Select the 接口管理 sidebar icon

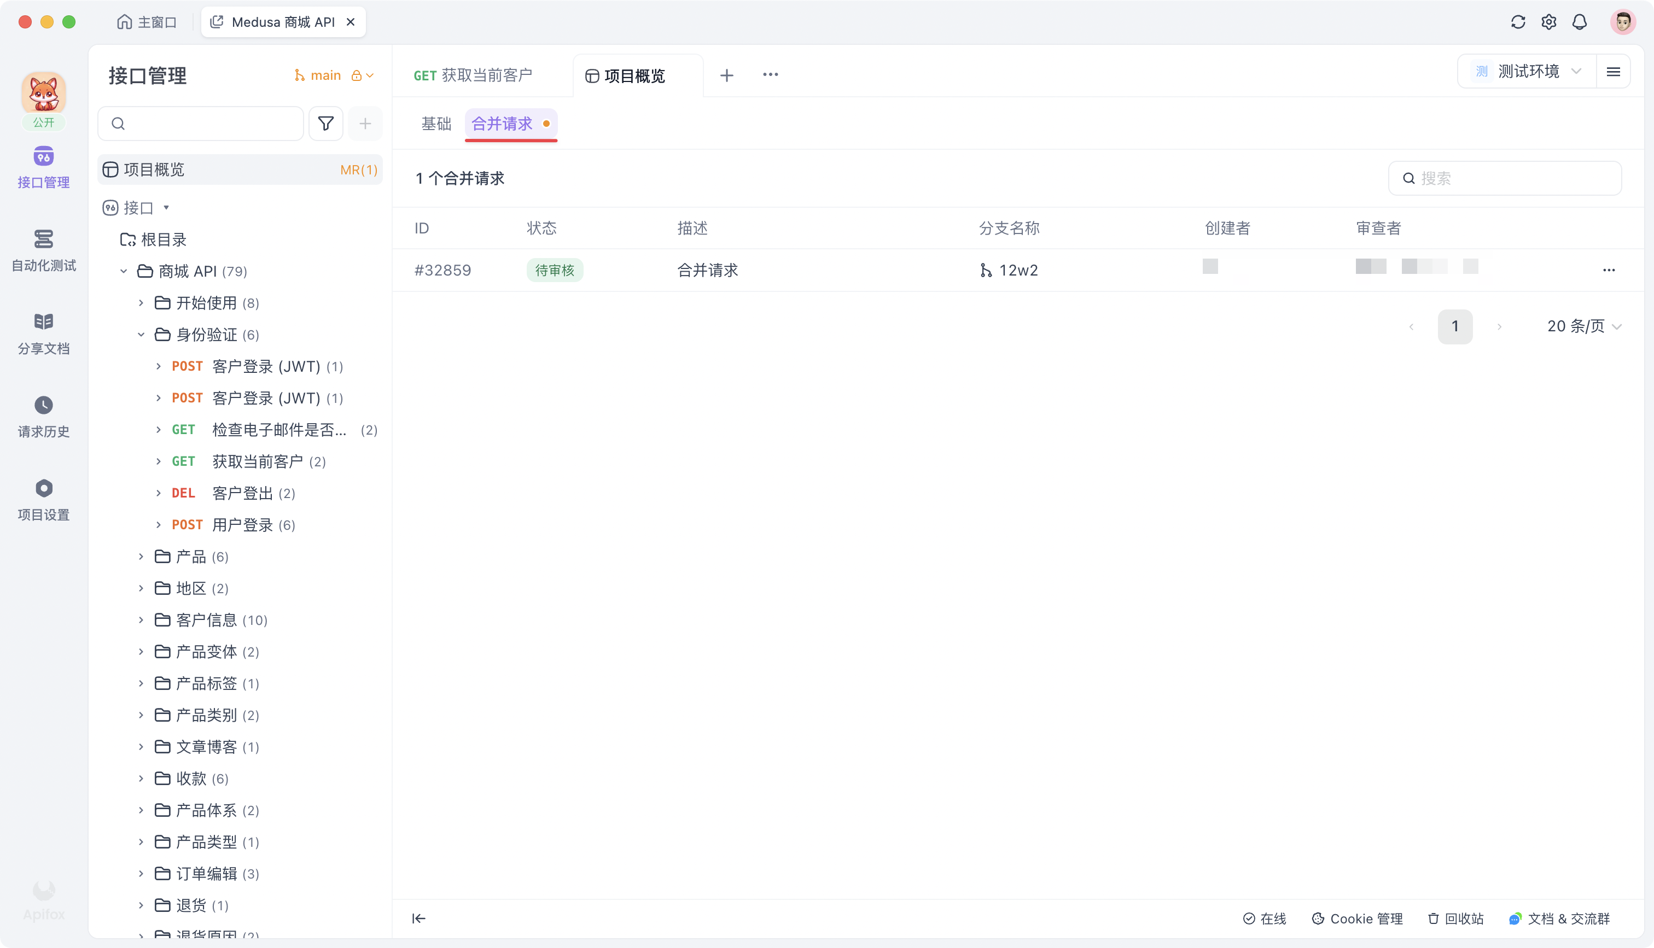[x=43, y=166]
